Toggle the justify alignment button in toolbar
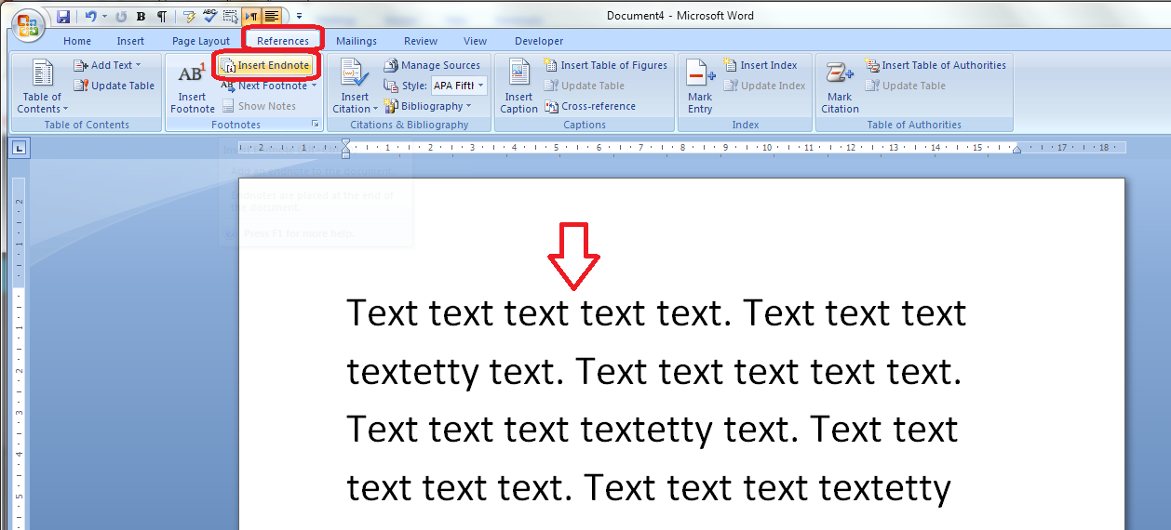The width and height of the screenshot is (1171, 530). [x=272, y=17]
